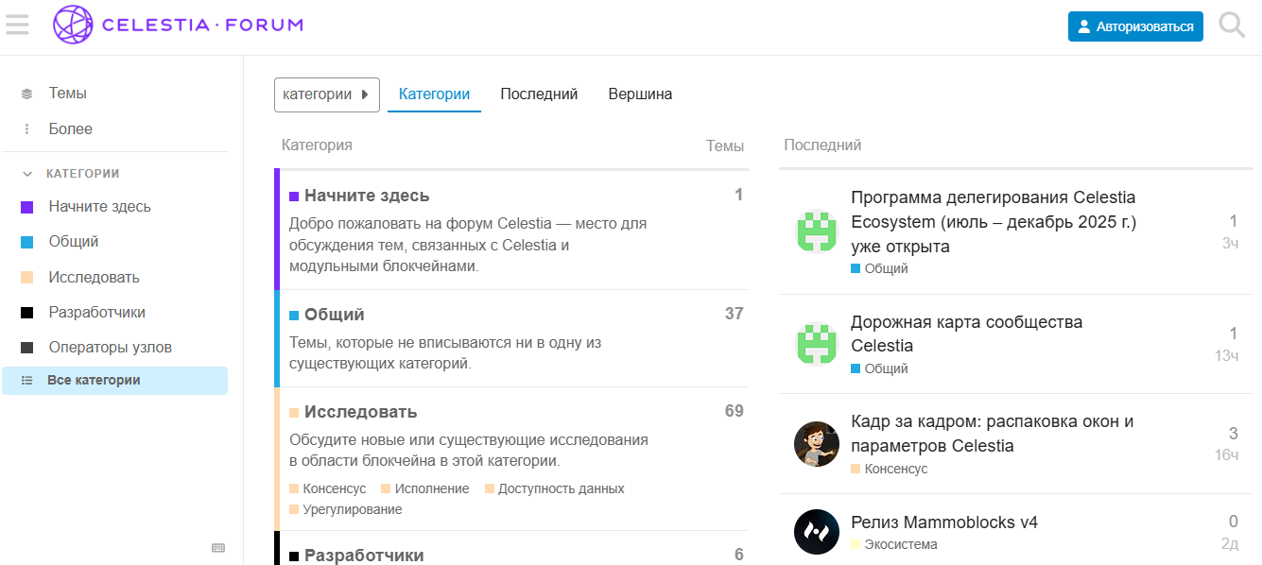Click the blue square beside sidebar Общий
Screen dimensions: 1262x565
27,242
